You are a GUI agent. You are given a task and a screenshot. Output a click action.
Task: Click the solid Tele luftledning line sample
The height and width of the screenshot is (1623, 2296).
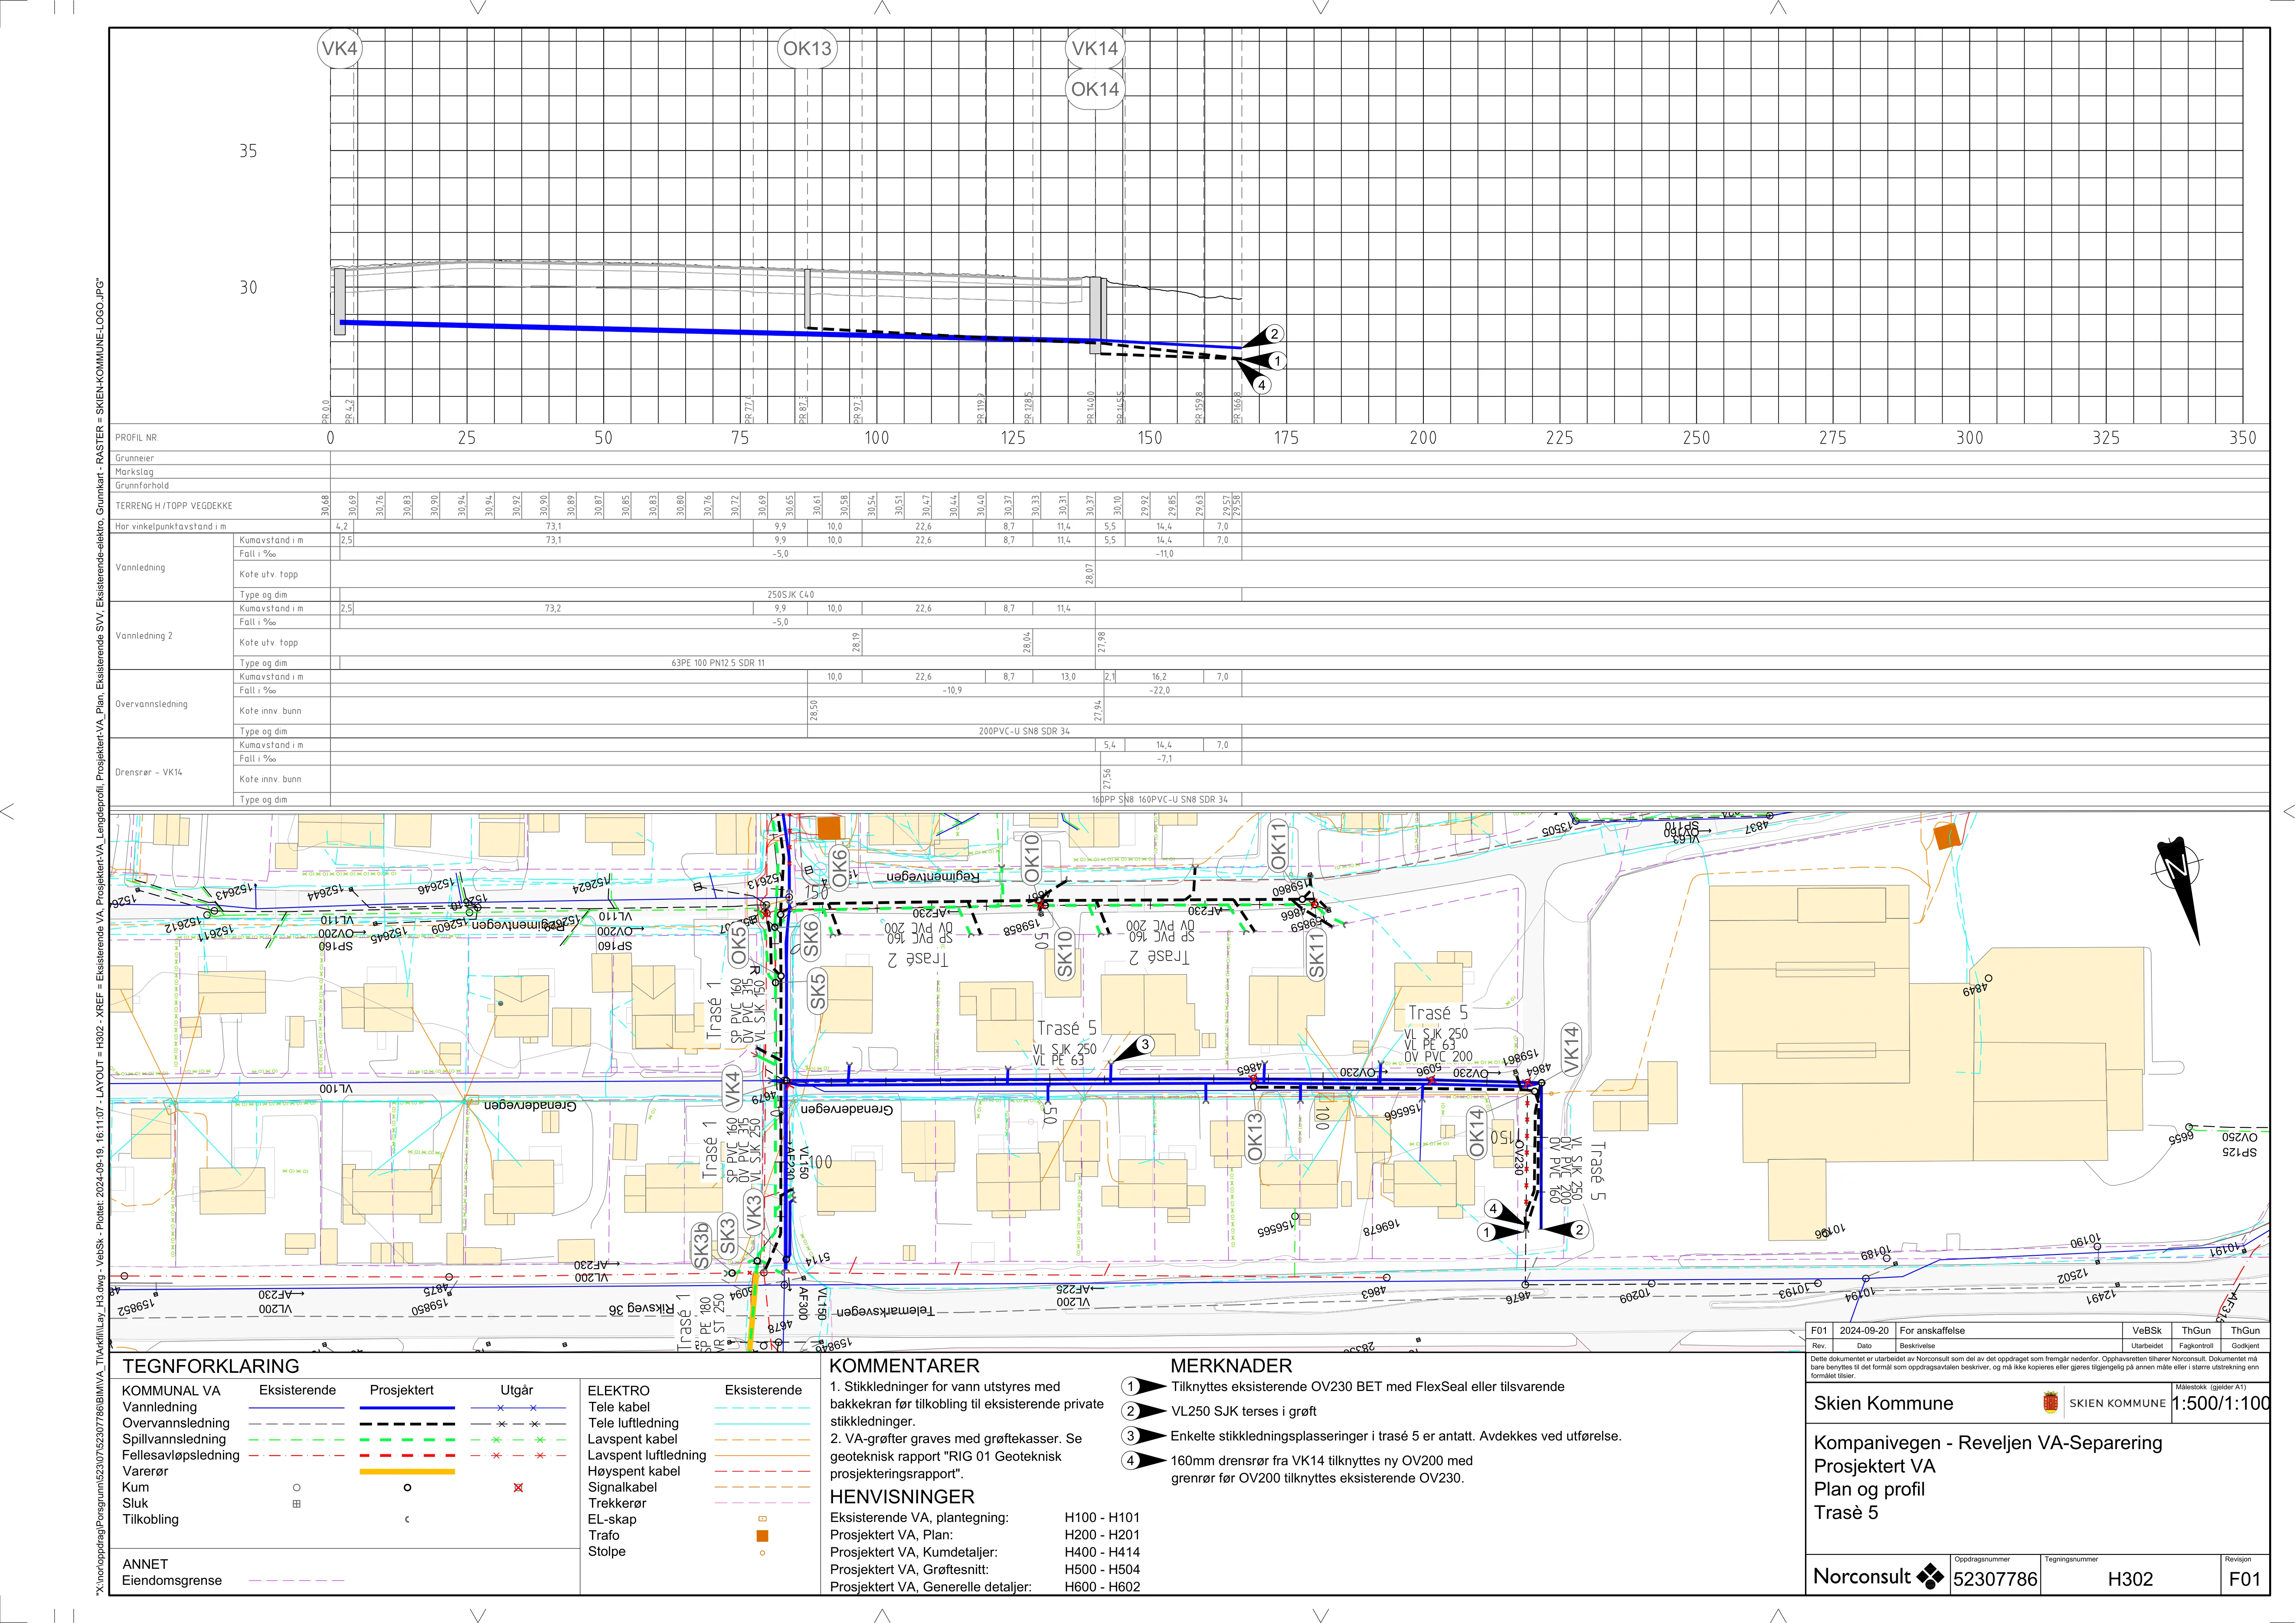[x=762, y=1423]
